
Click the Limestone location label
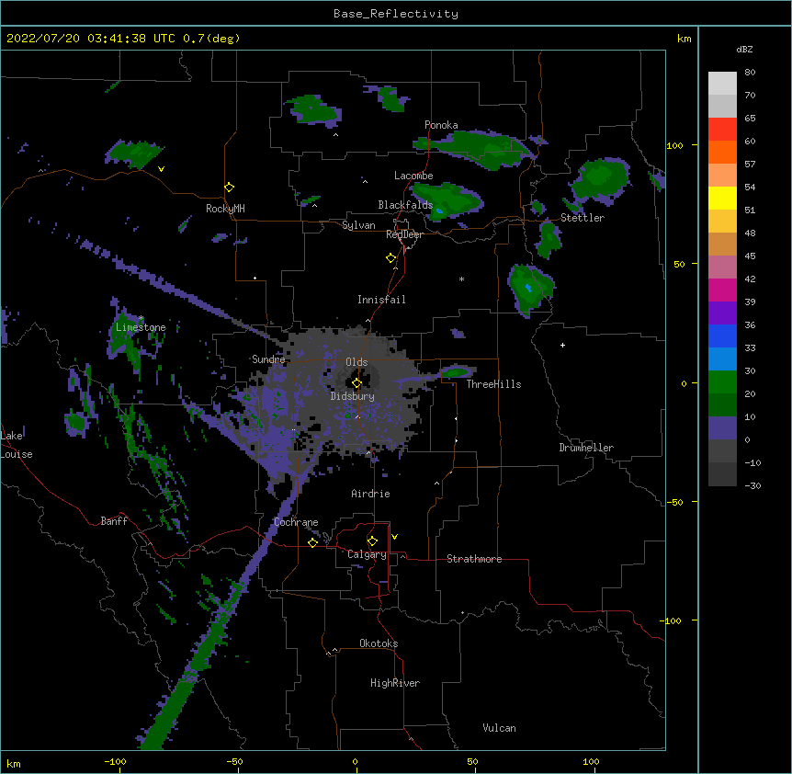(x=141, y=327)
